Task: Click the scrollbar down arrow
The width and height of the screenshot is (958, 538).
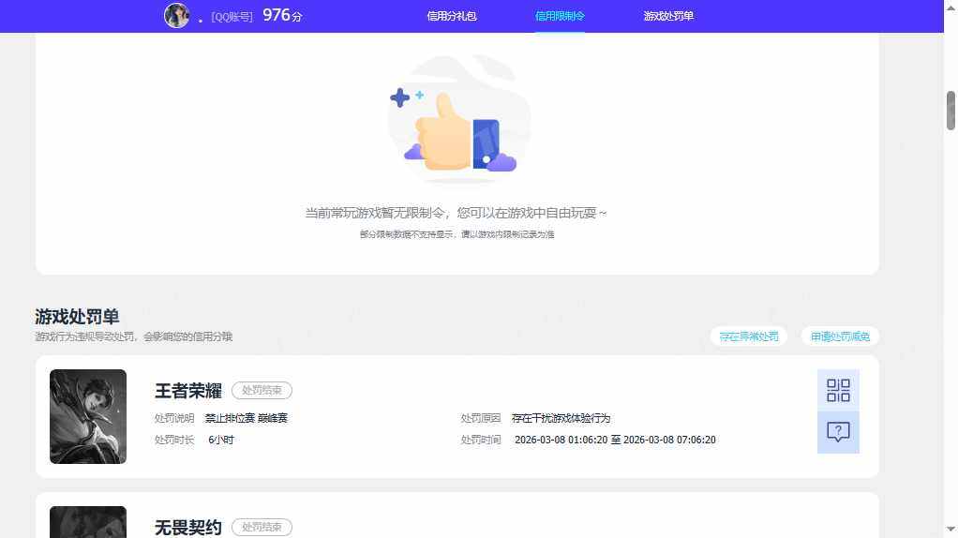Action: point(951,530)
